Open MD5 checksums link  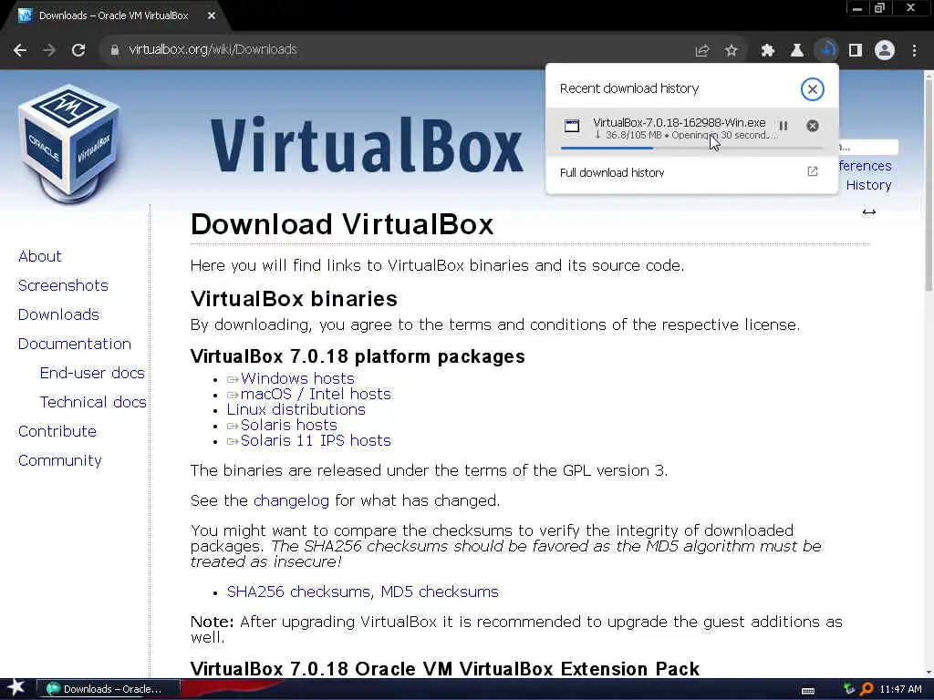coord(440,592)
